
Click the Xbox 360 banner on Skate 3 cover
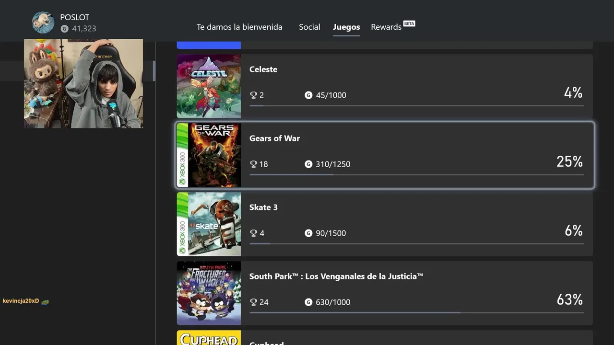pyautogui.click(x=182, y=224)
